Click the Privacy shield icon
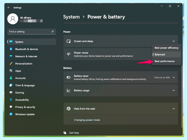Screen dimensions: 187x140 click(11, 107)
